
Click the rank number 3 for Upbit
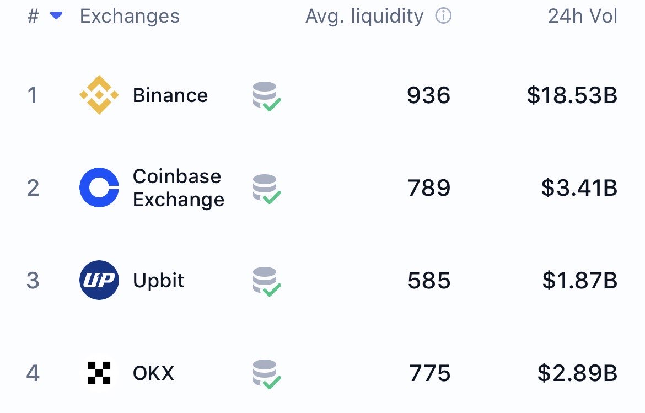tap(33, 280)
